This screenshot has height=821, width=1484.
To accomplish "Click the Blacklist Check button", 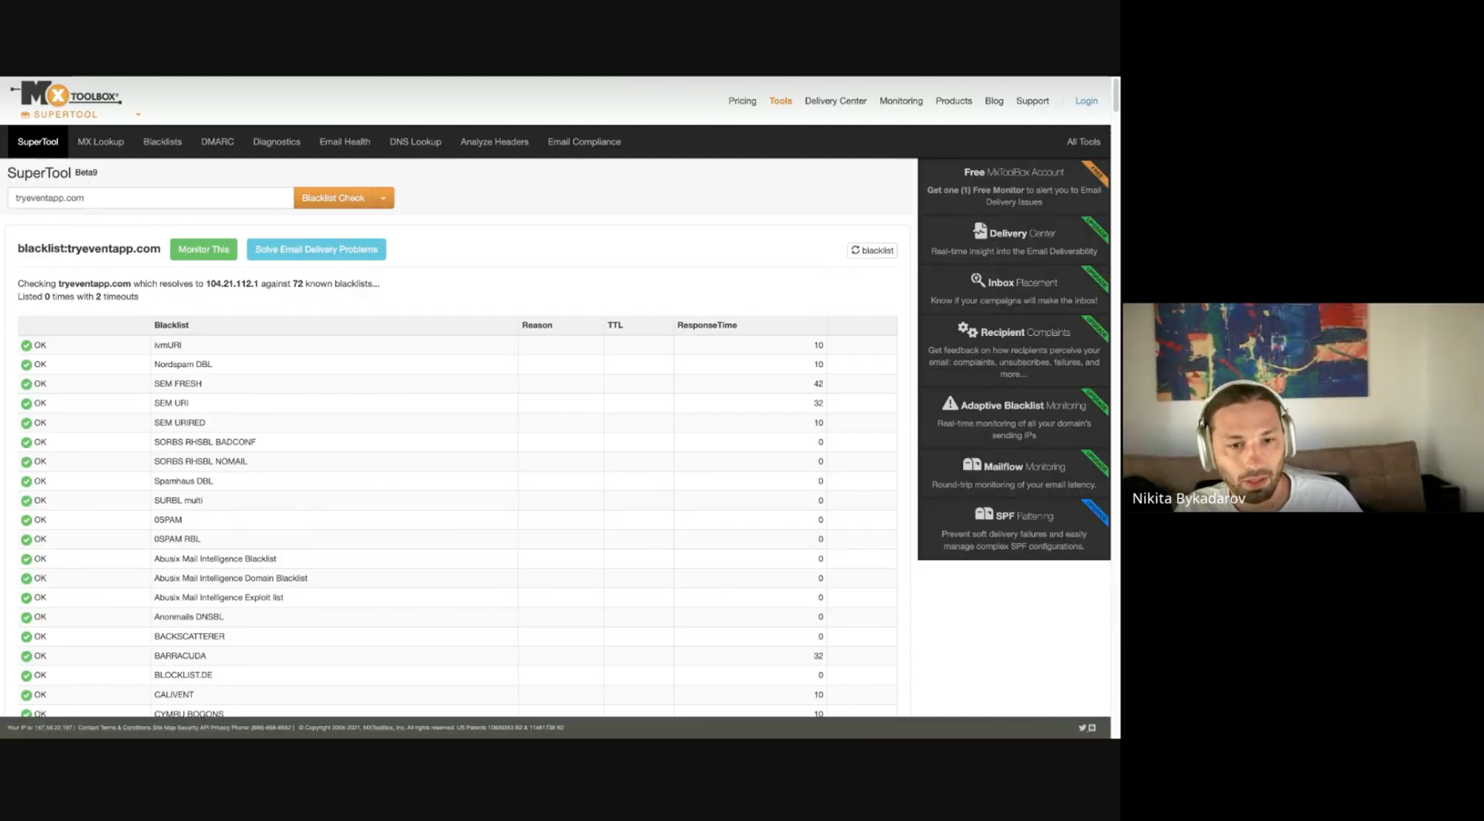I will [x=333, y=198].
